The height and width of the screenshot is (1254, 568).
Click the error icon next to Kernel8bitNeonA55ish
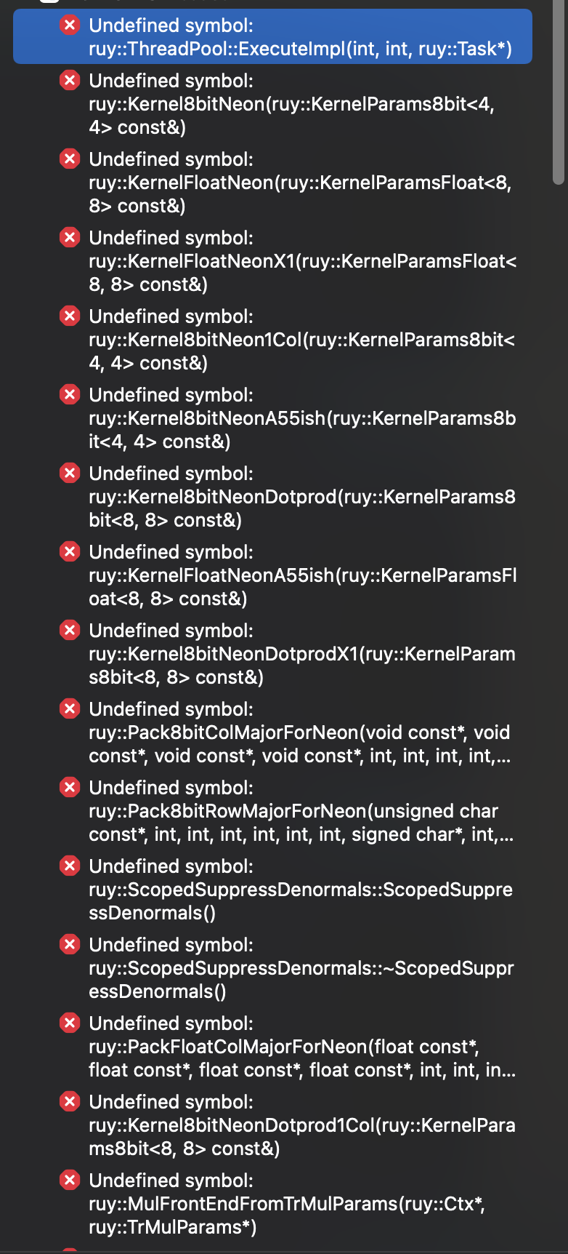(x=70, y=394)
